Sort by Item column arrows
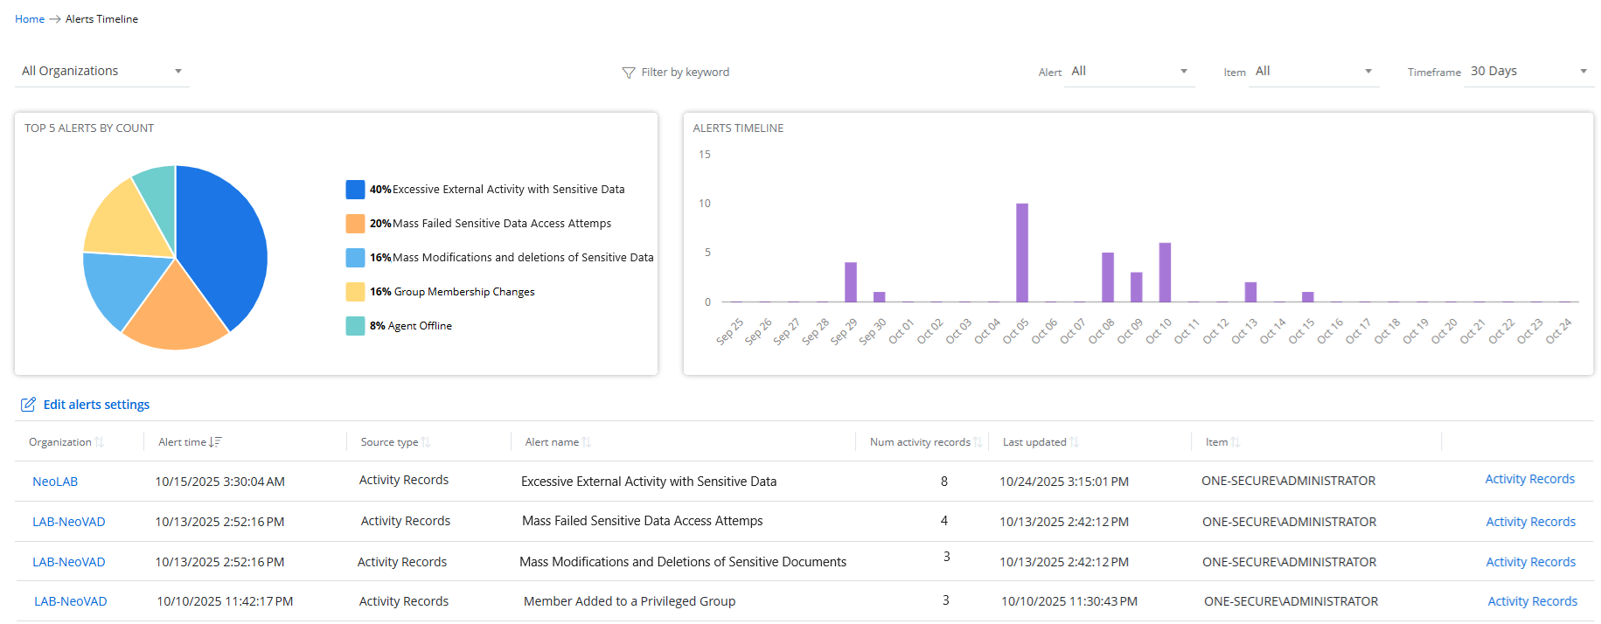The height and width of the screenshot is (624, 1601). click(1236, 442)
